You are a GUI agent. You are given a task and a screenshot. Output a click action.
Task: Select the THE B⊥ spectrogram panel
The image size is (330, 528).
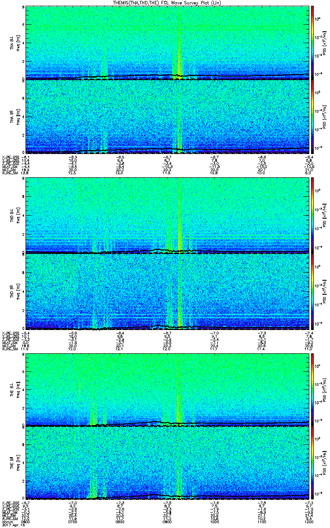tap(167, 389)
